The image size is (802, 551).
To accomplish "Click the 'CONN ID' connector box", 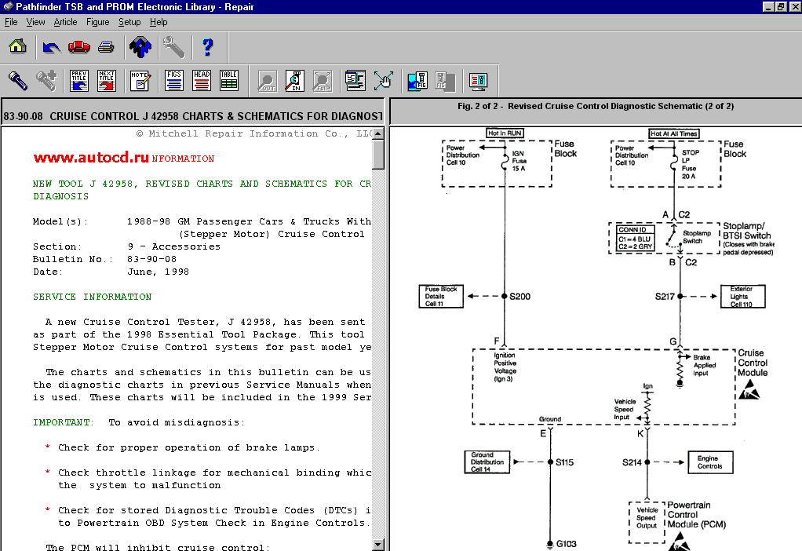I will [x=635, y=239].
